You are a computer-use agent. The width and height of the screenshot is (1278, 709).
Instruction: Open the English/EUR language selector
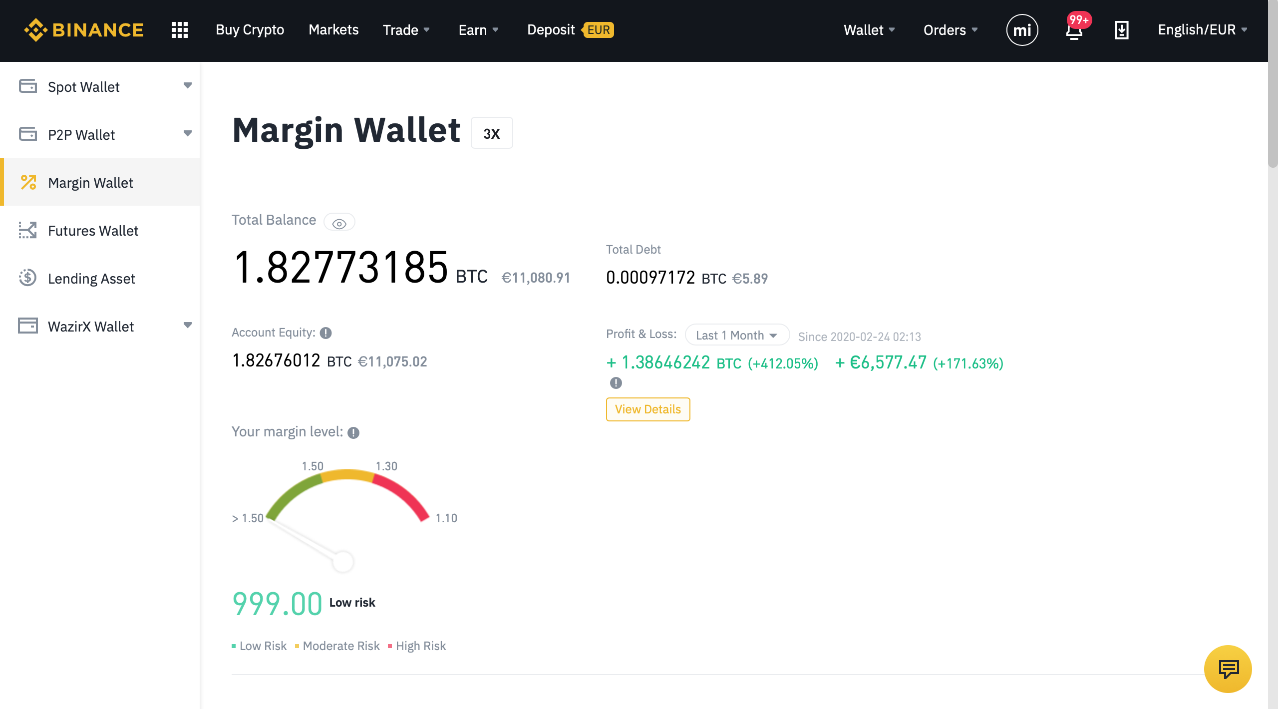tap(1203, 30)
